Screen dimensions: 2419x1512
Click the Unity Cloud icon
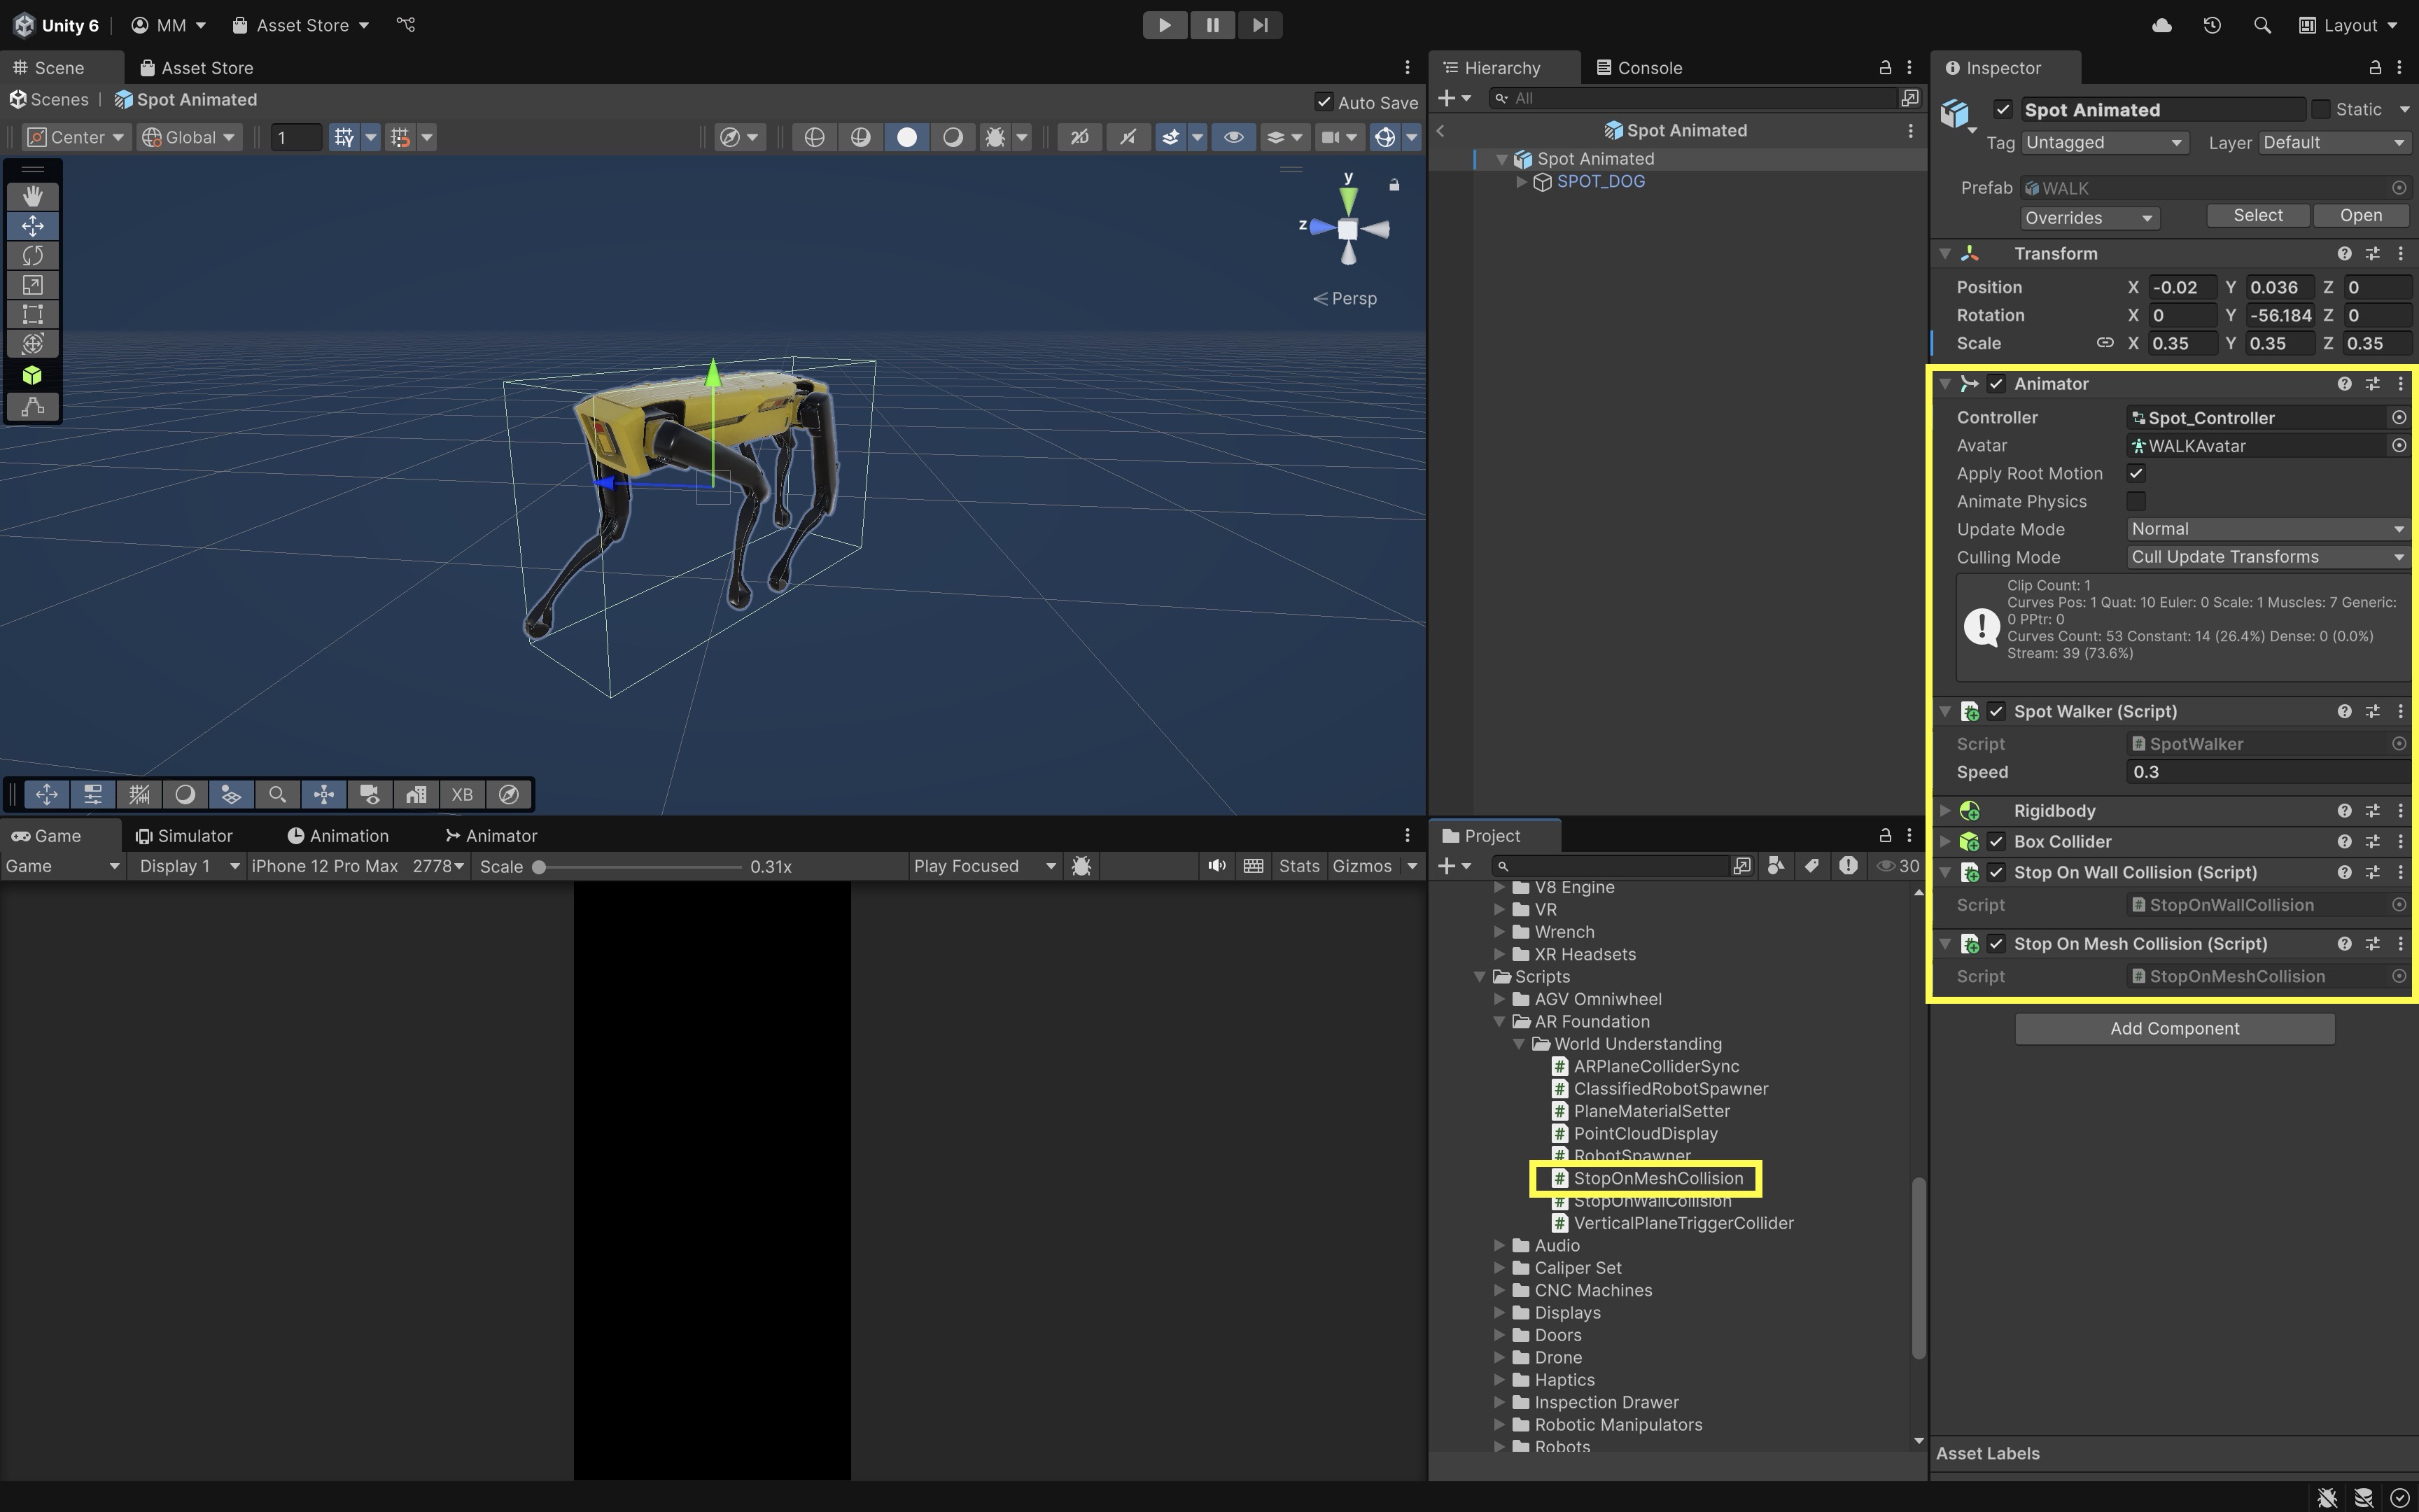(2161, 25)
